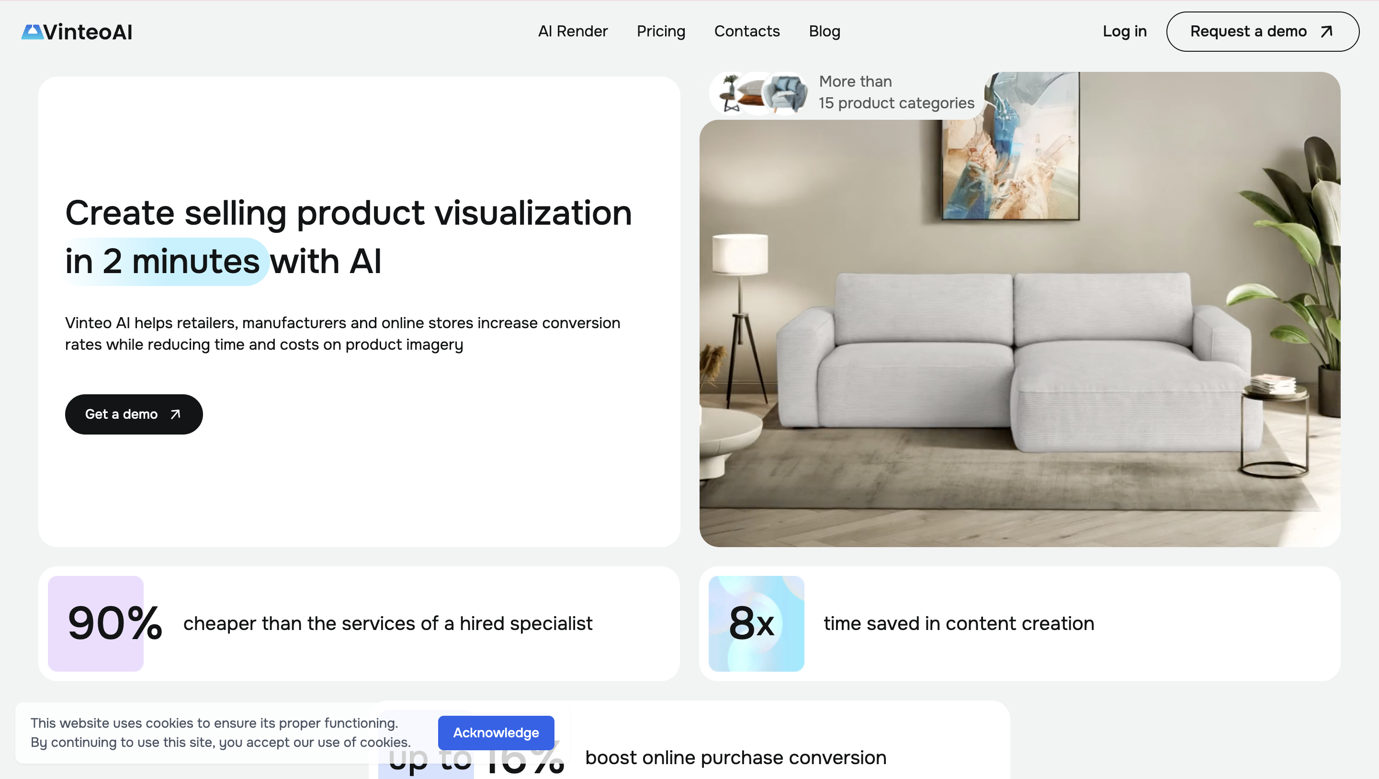This screenshot has height=779, width=1379.
Task: Click the VinteoAI logo icon
Action: pyautogui.click(x=32, y=32)
